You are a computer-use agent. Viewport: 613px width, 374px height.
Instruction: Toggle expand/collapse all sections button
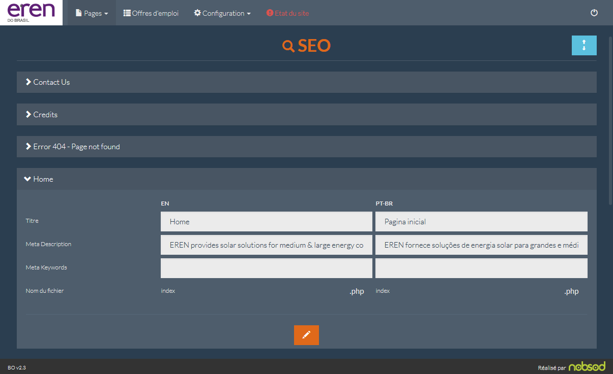point(584,45)
